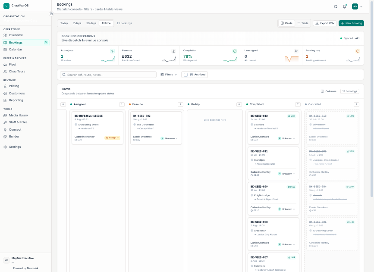Click the '13 bookings' count badge

pos(350,91)
